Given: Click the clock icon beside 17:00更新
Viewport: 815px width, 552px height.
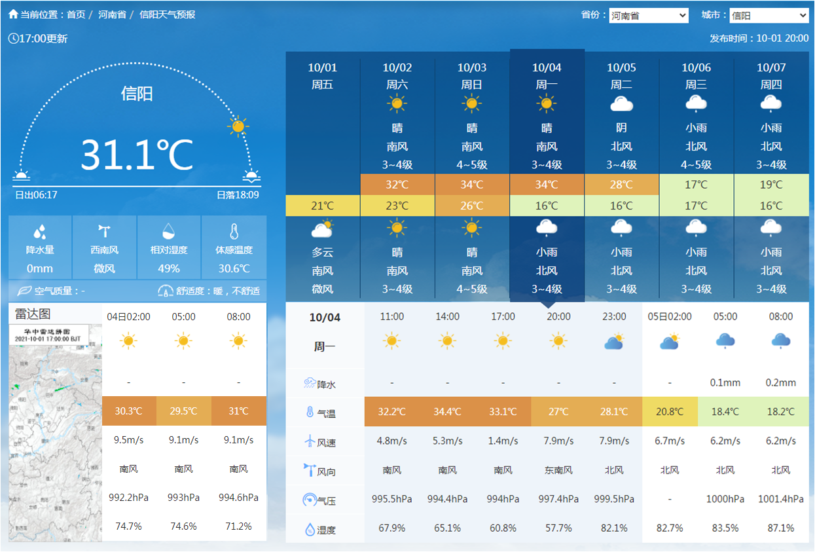Looking at the screenshot, I should tap(13, 39).
